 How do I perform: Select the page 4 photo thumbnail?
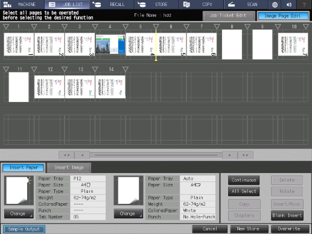[x=110, y=44]
